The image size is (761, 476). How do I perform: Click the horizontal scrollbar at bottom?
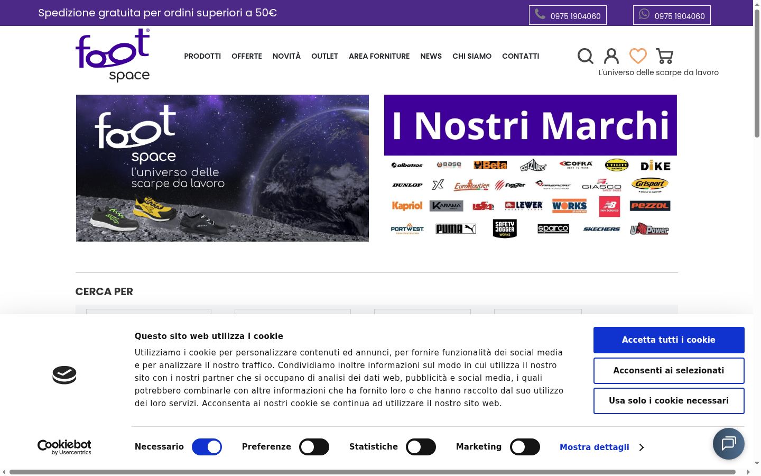tap(373, 472)
